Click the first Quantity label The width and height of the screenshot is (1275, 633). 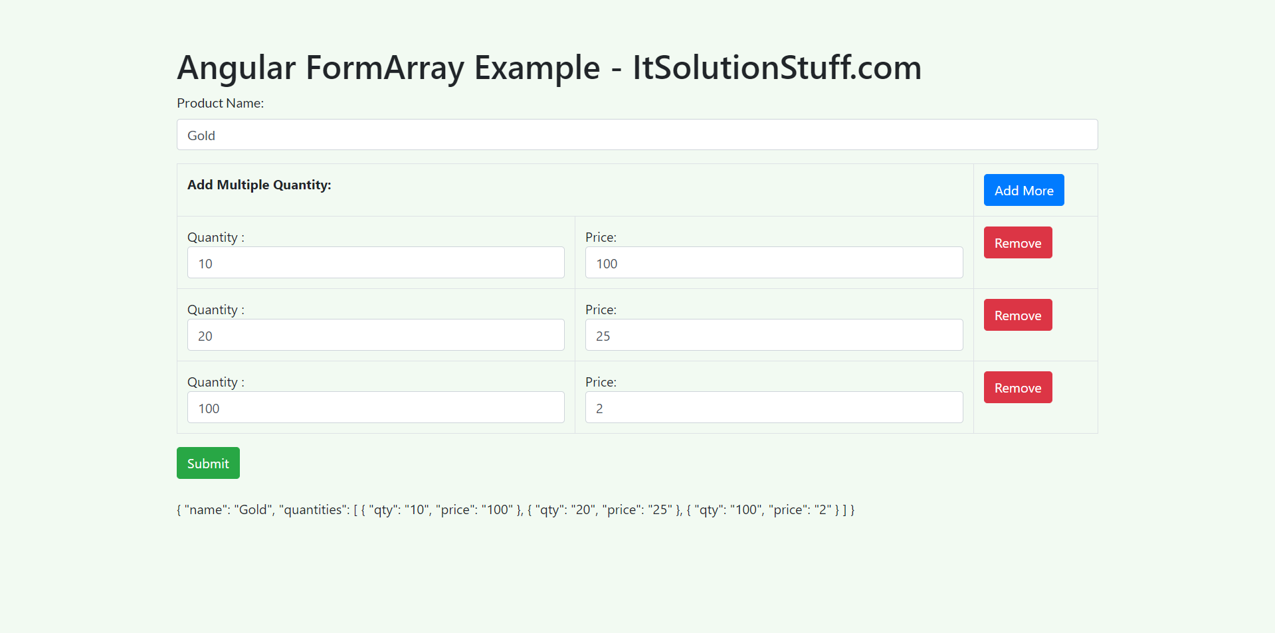(x=215, y=237)
